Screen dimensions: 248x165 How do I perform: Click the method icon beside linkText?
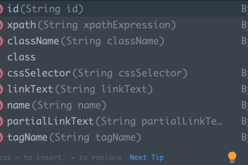click(1, 89)
